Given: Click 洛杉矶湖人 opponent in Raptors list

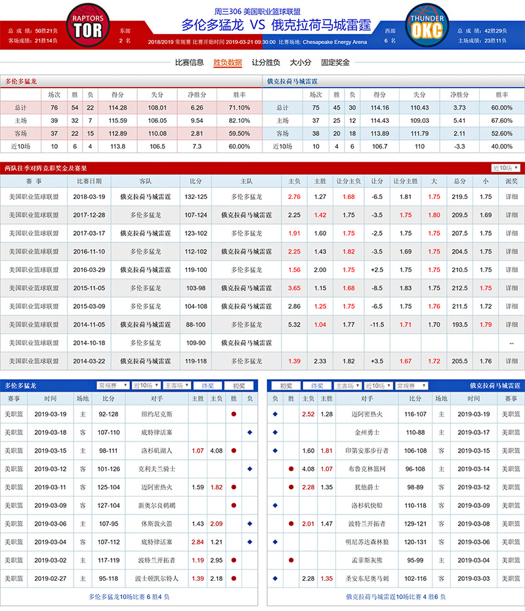Looking at the screenshot, I should (157, 451).
